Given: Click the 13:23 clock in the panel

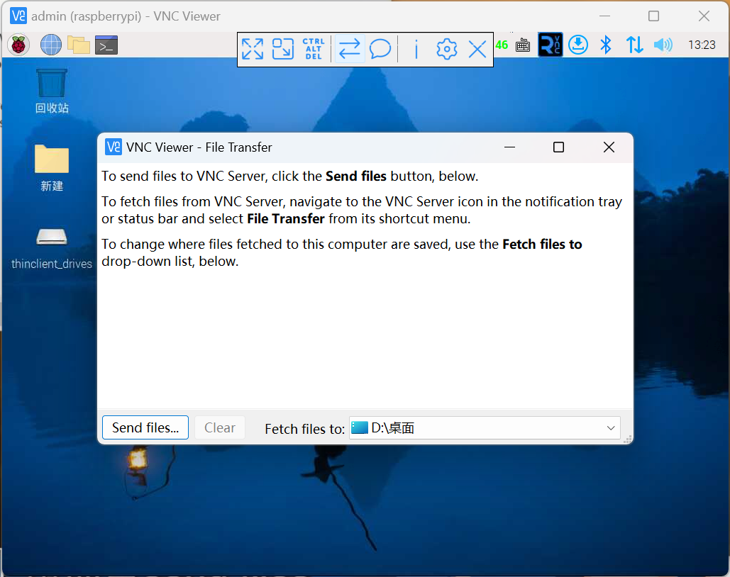Looking at the screenshot, I should pyautogui.click(x=702, y=45).
